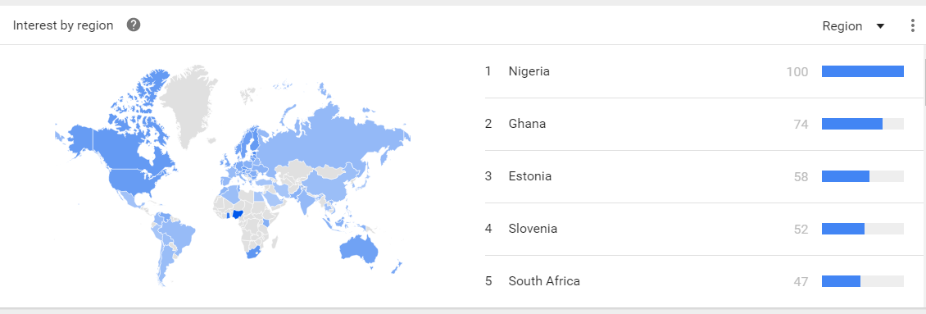The image size is (926, 314).
Task: Select Australia on the world map
Action: (x=358, y=248)
